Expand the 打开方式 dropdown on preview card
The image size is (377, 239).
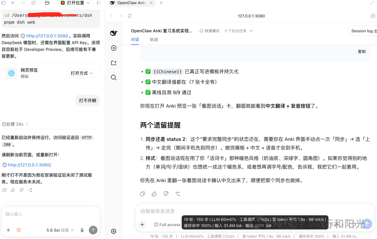tap(82, 73)
